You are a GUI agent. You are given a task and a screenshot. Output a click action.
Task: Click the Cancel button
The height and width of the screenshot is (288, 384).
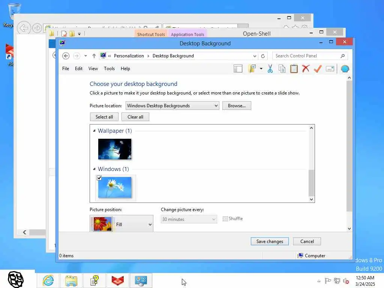click(x=307, y=241)
